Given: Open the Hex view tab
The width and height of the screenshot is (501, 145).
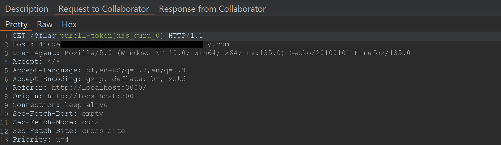Looking at the screenshot, I should click(x=69, y=24).
